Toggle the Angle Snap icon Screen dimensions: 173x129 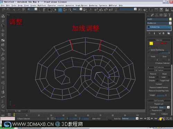click(101, 10)
